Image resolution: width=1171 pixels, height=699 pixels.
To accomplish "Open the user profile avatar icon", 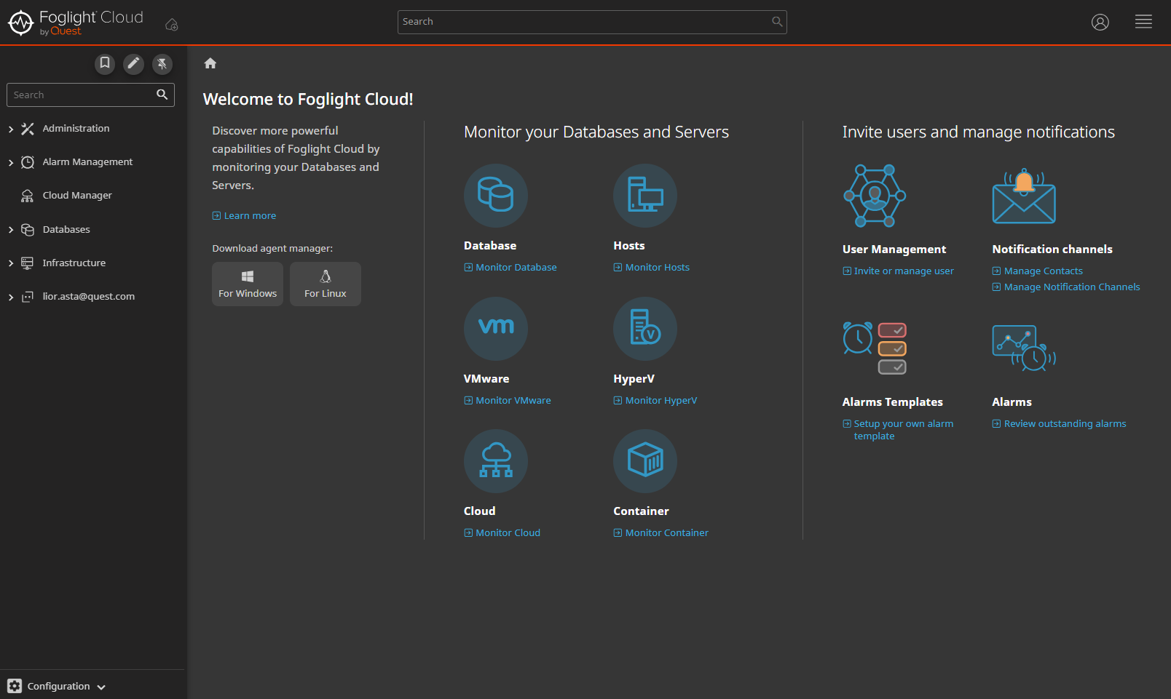I will tap(1100, 22).
